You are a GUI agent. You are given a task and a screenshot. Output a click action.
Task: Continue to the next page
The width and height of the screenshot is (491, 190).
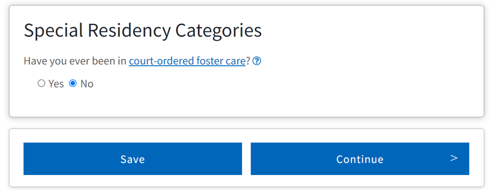coord(360,159)
